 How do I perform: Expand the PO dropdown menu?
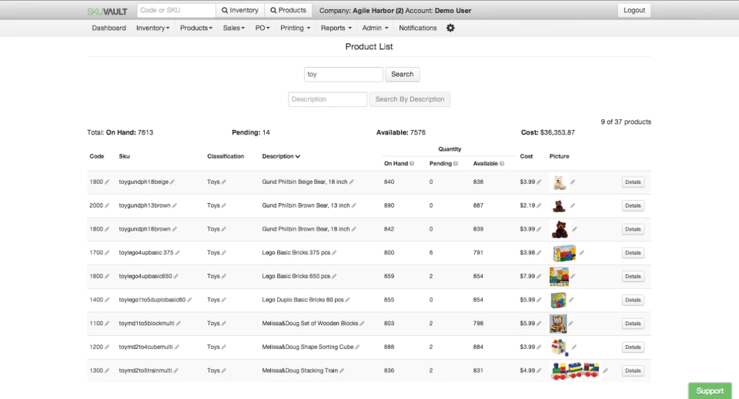tap(262, 28)
